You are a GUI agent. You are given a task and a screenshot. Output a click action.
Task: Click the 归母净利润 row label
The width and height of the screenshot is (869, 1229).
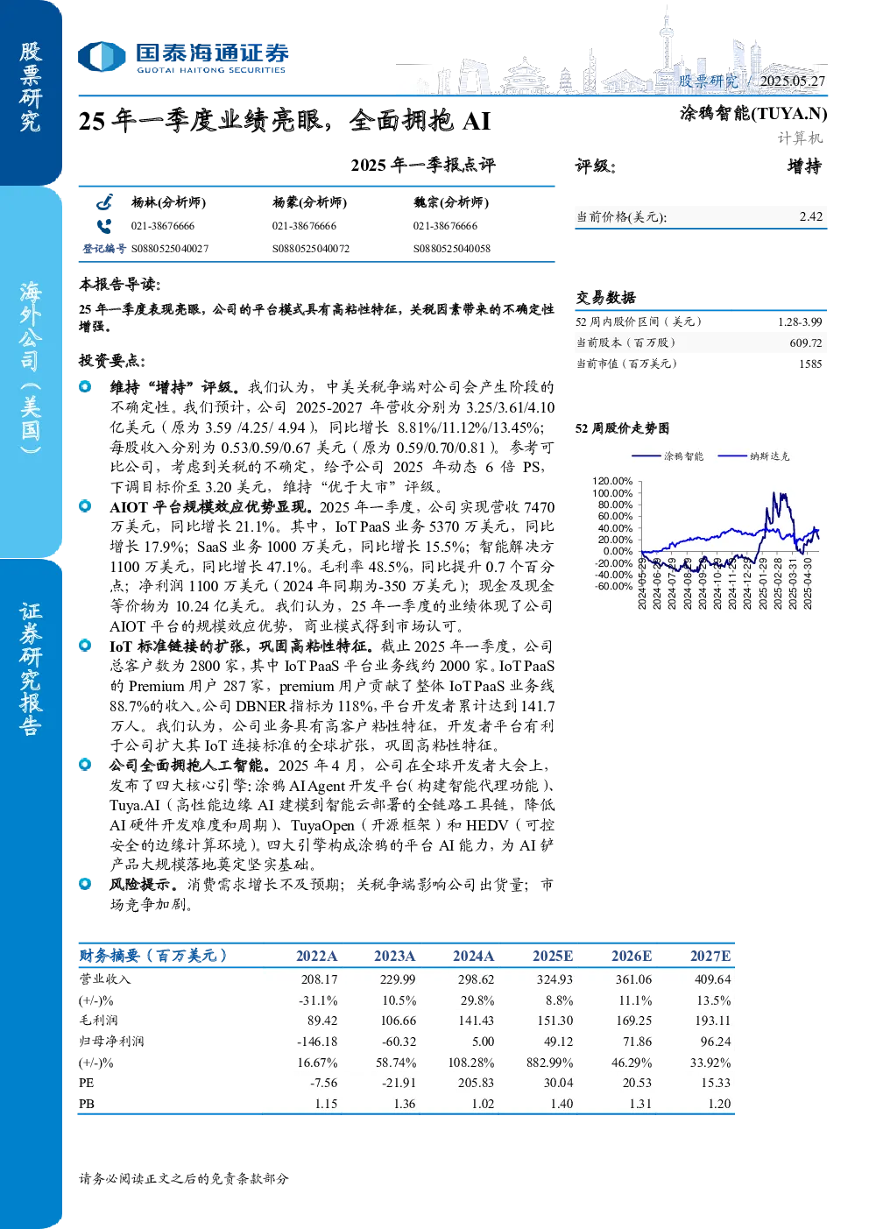click(x=111, y=1042)
